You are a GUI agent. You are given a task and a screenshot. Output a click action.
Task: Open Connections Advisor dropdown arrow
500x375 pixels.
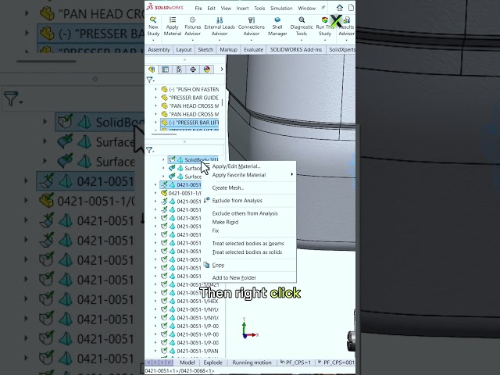(x=252, y=40)
